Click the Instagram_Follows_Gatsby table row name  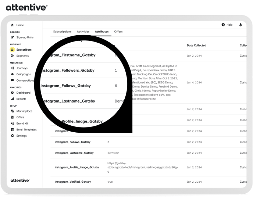tap(72, 142)
